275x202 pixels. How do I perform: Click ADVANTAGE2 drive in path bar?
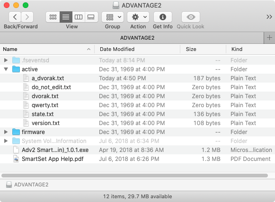[x=27, y=185]
